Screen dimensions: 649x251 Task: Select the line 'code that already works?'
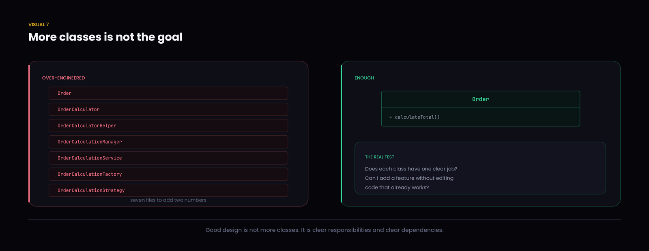point(397,187)
